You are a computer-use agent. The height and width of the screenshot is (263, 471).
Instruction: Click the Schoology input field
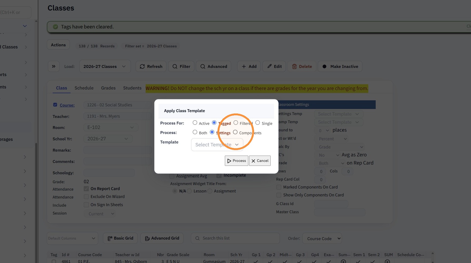point(109,173)
